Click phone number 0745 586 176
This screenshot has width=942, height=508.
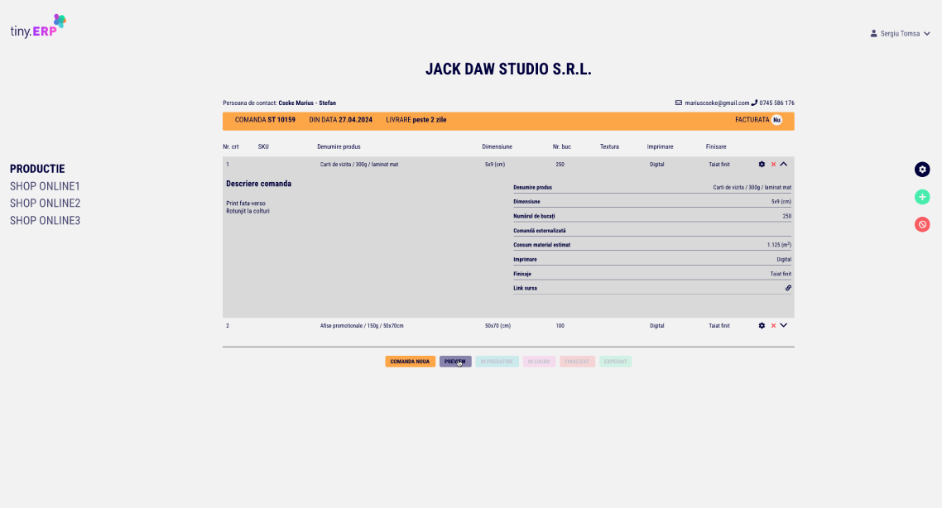(776, 103)
